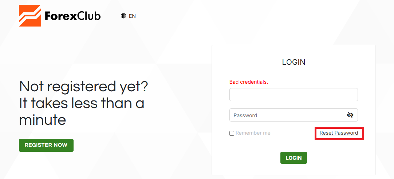This screenshot has width=394, height=179.
Task: Click the ForexClub wordmark text
Action: (x=72, y=16)
